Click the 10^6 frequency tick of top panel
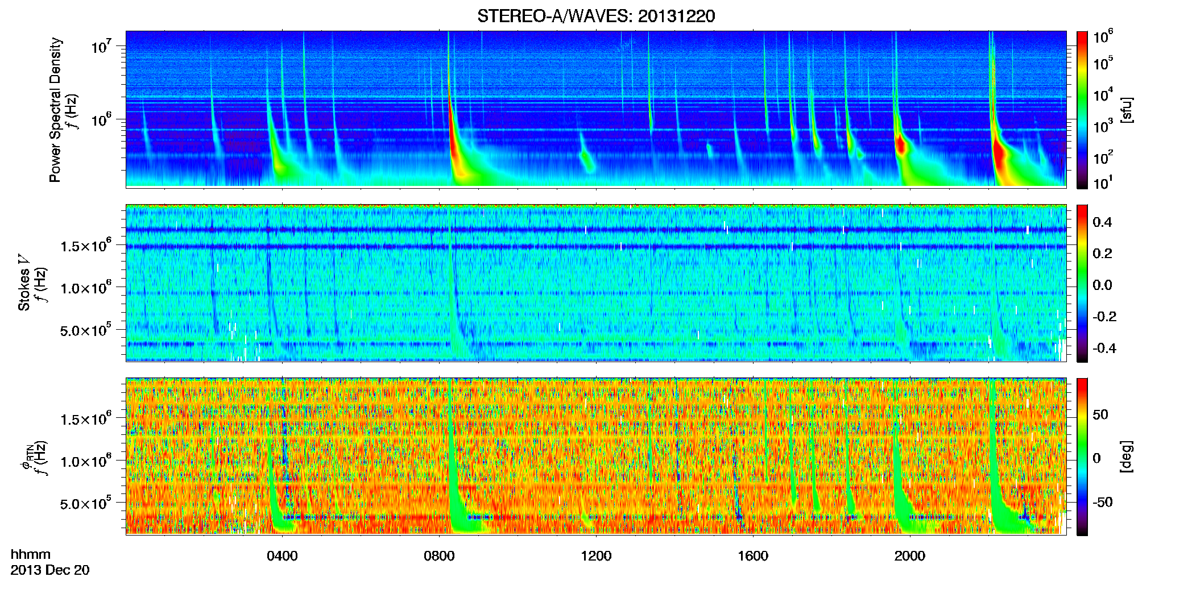This screenshot has height=614, width=1192. pos(101,120)
